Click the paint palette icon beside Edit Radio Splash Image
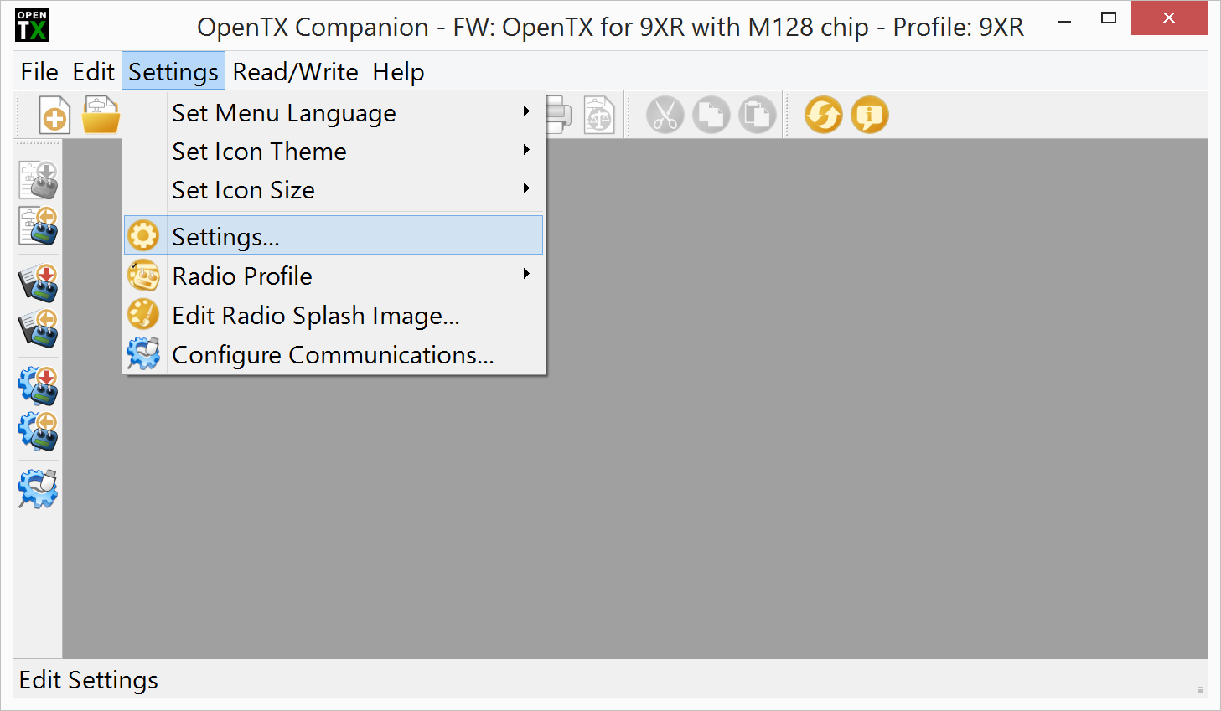The image size is (1221, 711). [143, 315]
